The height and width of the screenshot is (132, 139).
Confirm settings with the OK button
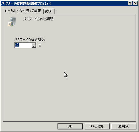click(x=70, y=126)
